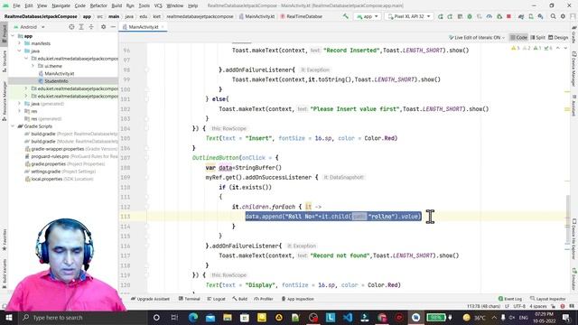Viewport: 578px width, 325px height.
Task: Expand the ui.theme package
Action: [33, 66]
